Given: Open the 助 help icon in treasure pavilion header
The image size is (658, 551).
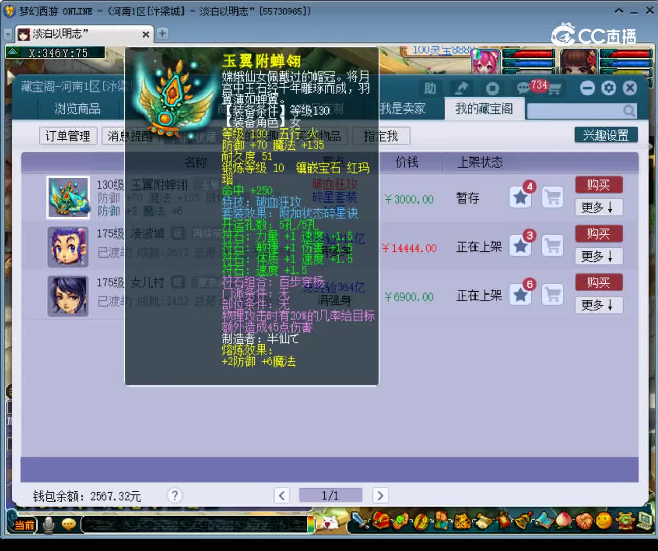Looking at the screenshot, I should coord(430,88).
